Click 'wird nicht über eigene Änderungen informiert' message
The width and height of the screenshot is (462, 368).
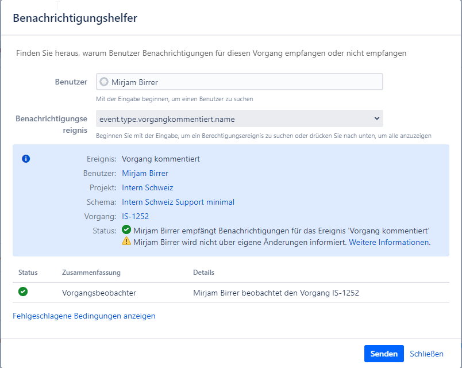(240, 243)
